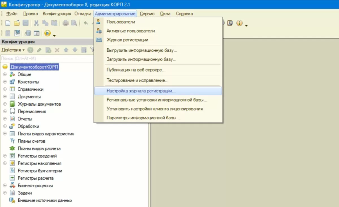The image size is (339, 207).
Task: Click the Print printer icon in toolbar
Action: point(66,23)
